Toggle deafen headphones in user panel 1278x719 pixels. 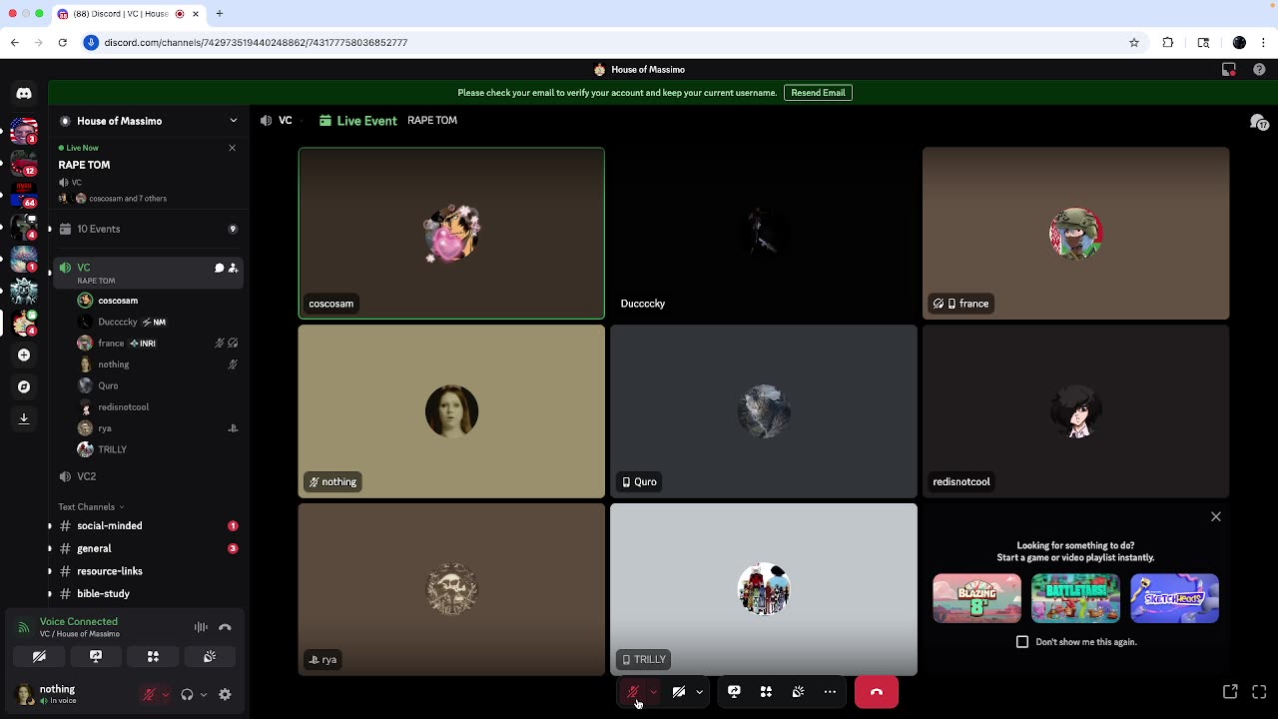point(187,694)
